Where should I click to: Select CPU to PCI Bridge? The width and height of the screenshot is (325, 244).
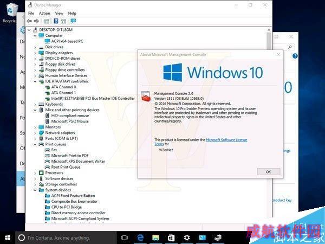(67, 207)
